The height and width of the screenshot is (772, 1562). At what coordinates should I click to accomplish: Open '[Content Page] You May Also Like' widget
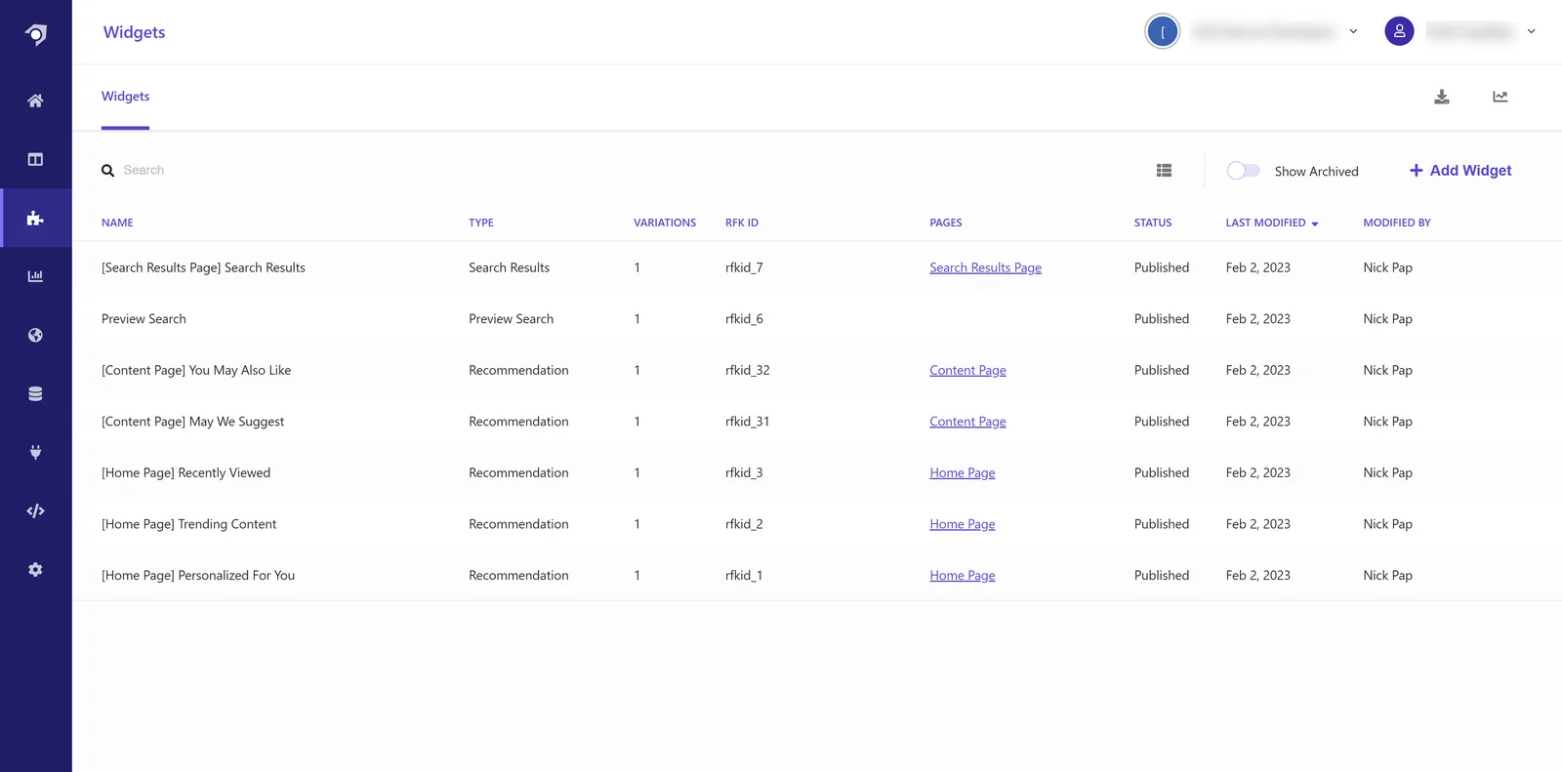[x=196, y=370]
